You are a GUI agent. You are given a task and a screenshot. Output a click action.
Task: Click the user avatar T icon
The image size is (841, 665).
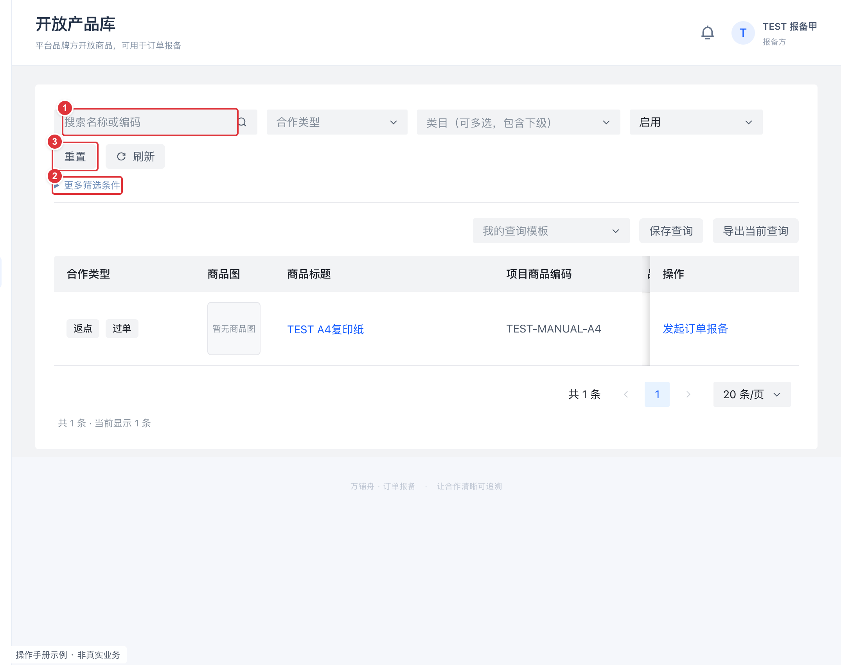pos(743,33)
